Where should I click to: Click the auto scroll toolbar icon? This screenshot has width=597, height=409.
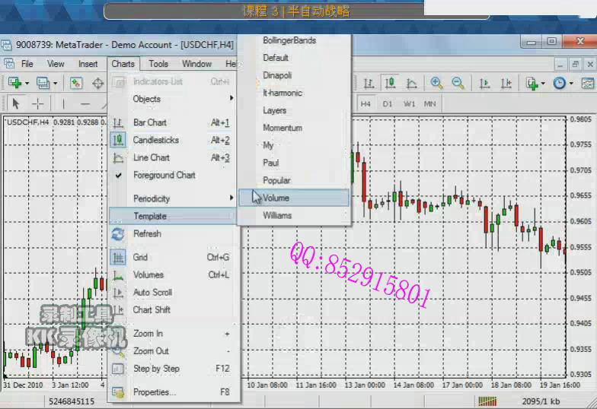(x=486, y=83)
